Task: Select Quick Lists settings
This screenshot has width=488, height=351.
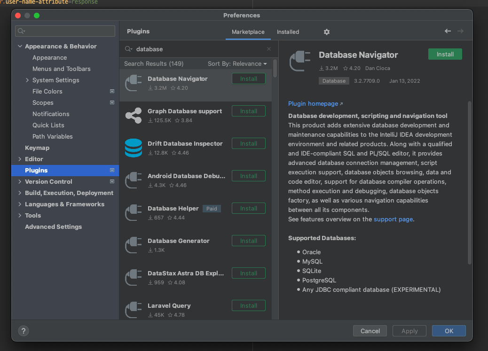Action: coord(48,125)
